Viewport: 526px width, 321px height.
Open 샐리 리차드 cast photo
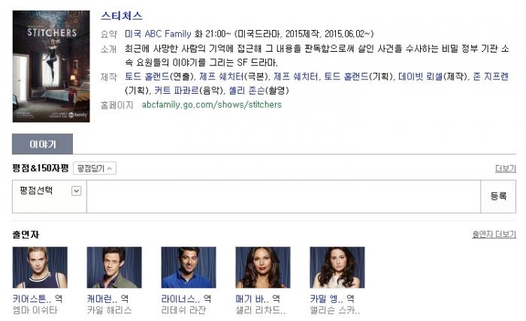[263, 268]
